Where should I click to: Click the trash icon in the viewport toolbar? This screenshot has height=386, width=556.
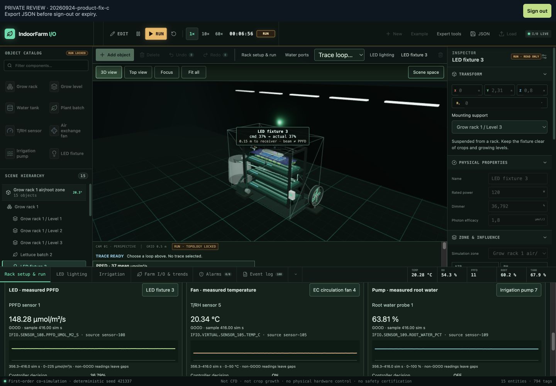coord(440,55)
